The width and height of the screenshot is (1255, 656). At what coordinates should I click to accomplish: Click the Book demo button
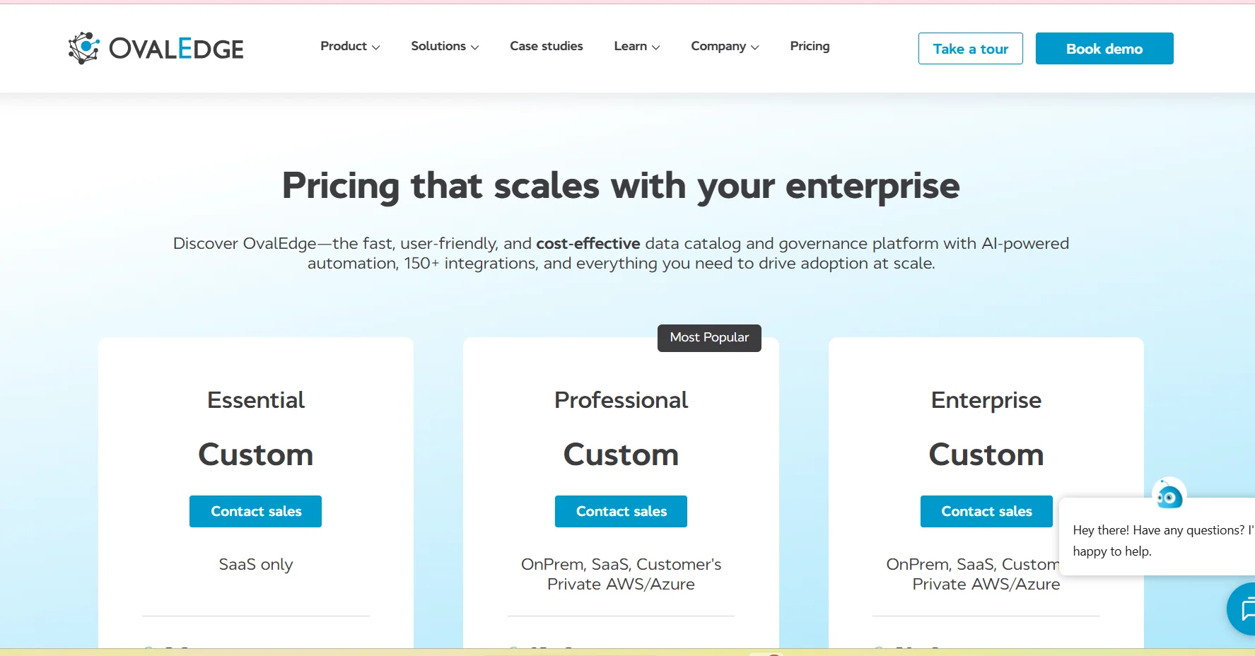click(1104, 49)
